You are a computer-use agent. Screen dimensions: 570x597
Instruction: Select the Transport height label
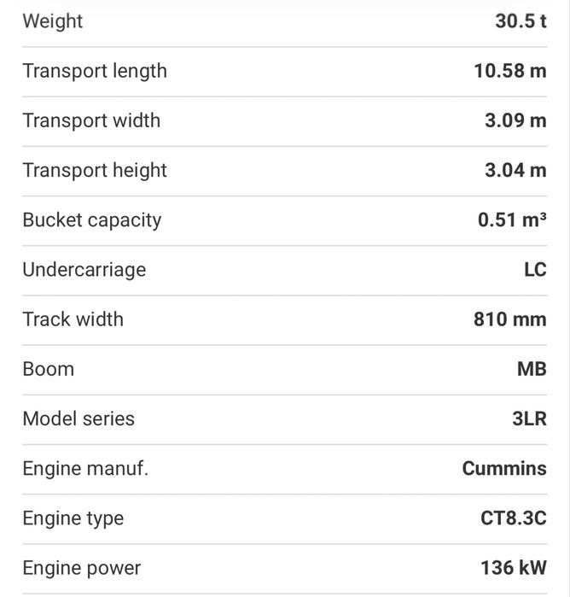click(x=95, y=171)
